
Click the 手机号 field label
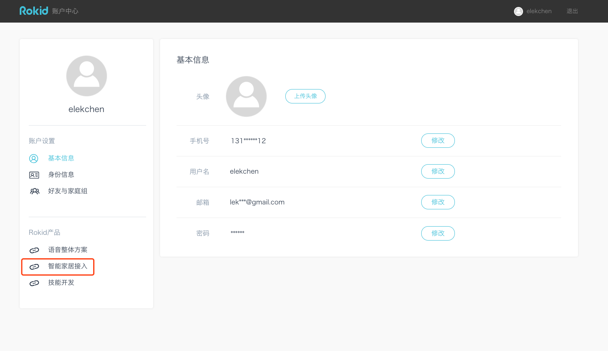tap(200, 141)
